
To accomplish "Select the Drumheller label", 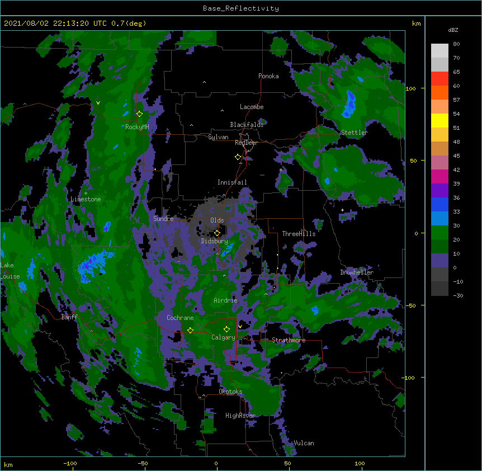I will click(357, 272).
